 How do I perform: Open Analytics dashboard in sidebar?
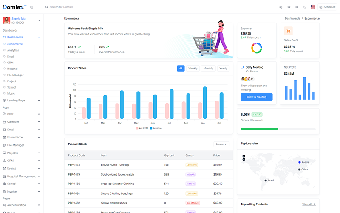(13, 50)
